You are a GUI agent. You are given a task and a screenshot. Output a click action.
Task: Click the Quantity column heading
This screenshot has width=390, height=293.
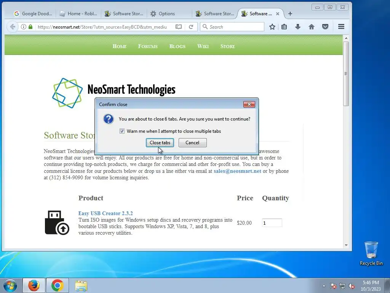pyautogui.click(x=276, y=198)
